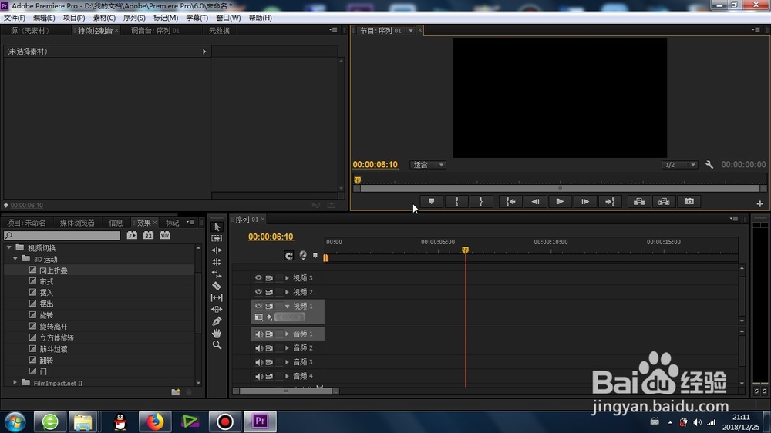The width and height of the screenshot is (771, 433).
Task: Switch to the 媒体浏览器 tab
Action: 77,223
